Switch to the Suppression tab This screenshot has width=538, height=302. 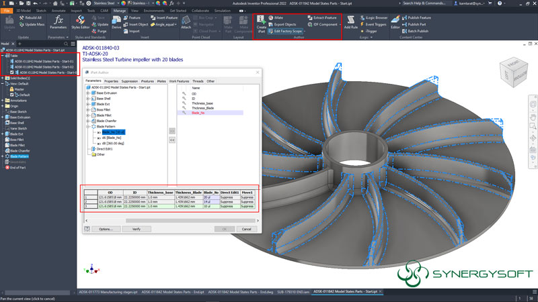(130, 81)
